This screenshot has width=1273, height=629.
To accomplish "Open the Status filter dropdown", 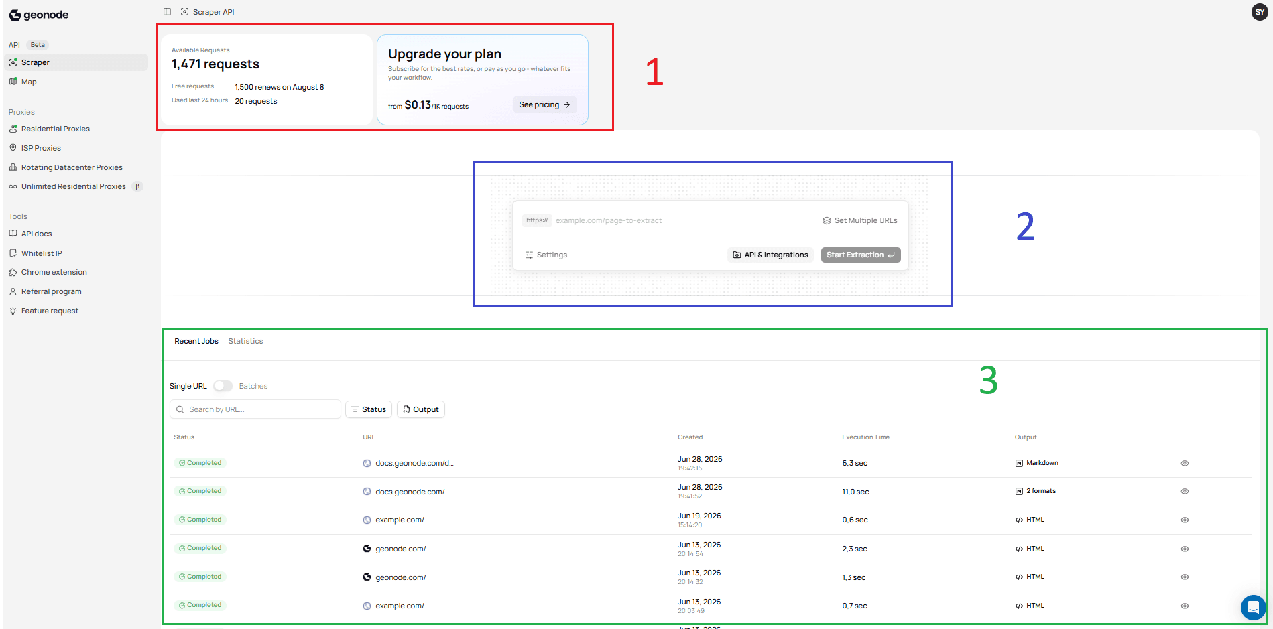I will 368,409.
